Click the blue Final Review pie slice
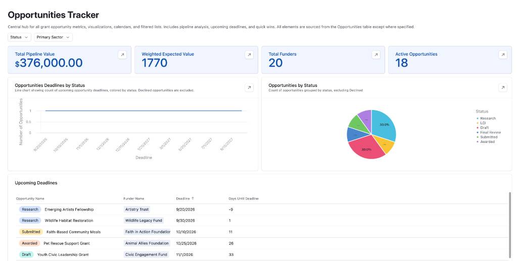The width and height of the screenshot is (517, 261). point(355,134)
